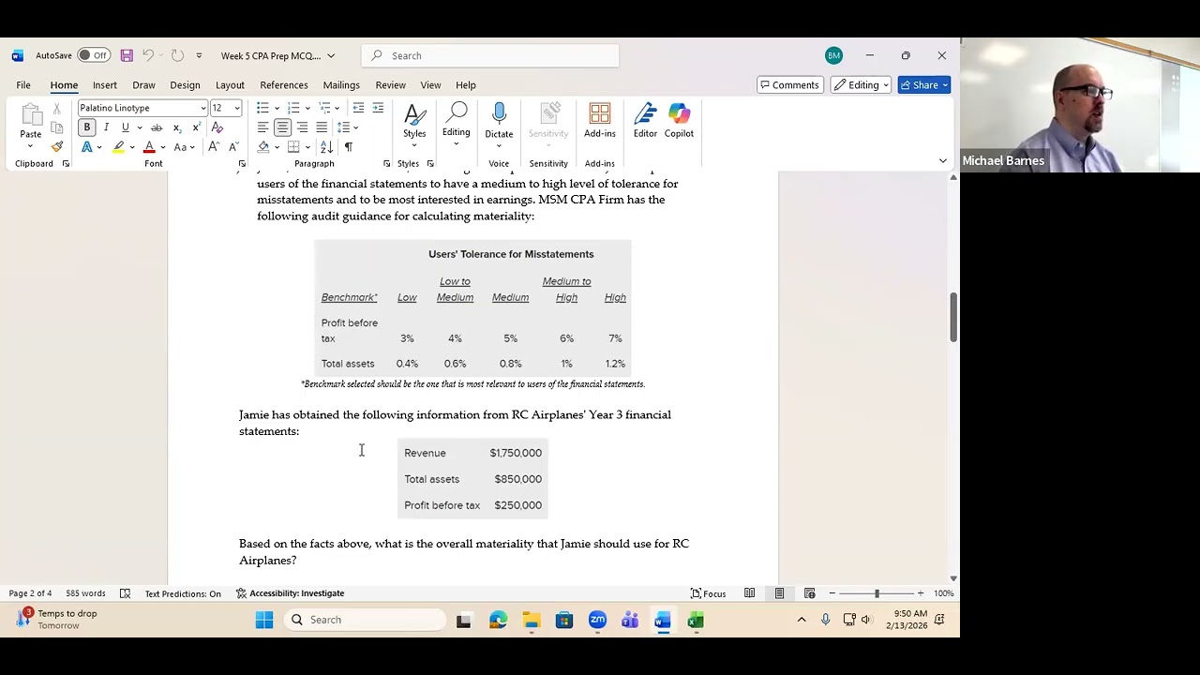This screenshot has height=675, width=1200.
Task: Increase paragraph indent
Action: point(378,108)
